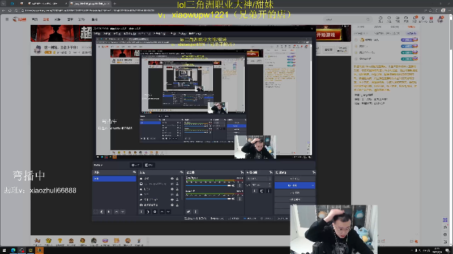The height and width of the screenshot is (254, 453).
Task: Open first menu in OBS menu bar
Action: point(97,34)
